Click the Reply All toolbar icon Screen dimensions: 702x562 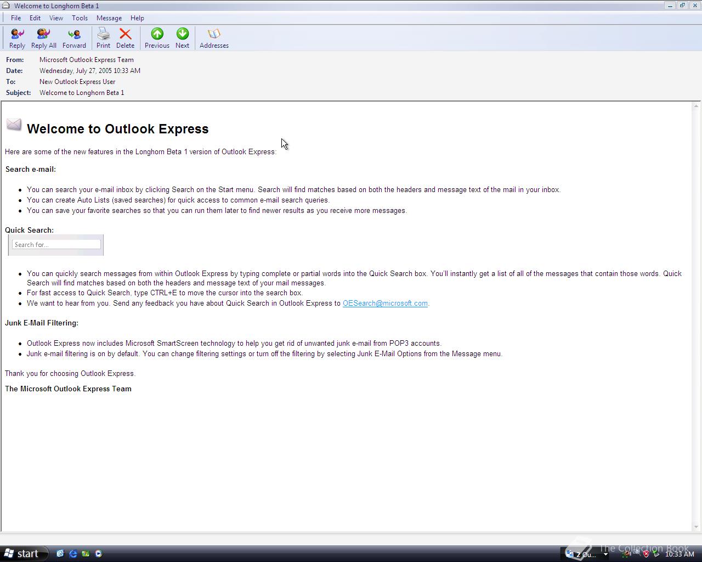(x=44, y=38)
